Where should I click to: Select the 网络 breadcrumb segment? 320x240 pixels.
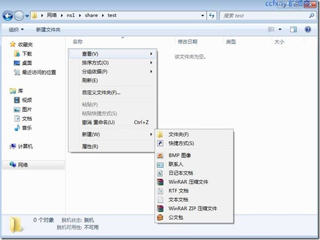tap(52, 15)
